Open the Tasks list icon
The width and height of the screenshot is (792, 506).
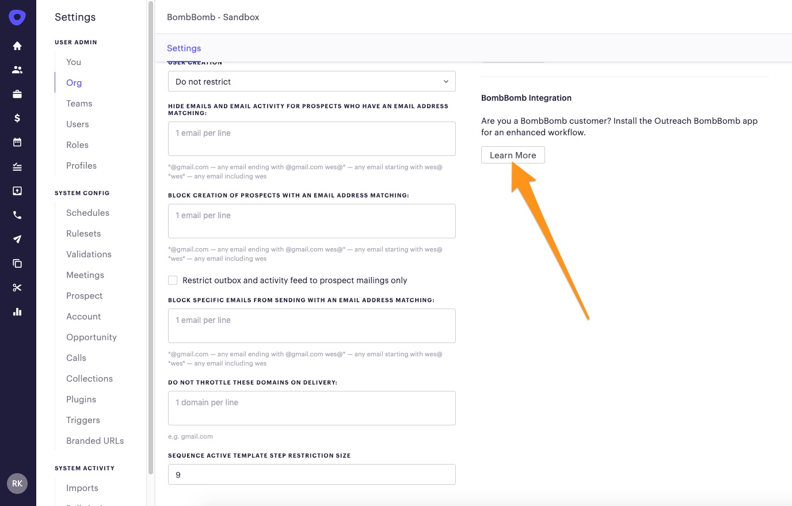pyautogui.click(x=17, y=166)
